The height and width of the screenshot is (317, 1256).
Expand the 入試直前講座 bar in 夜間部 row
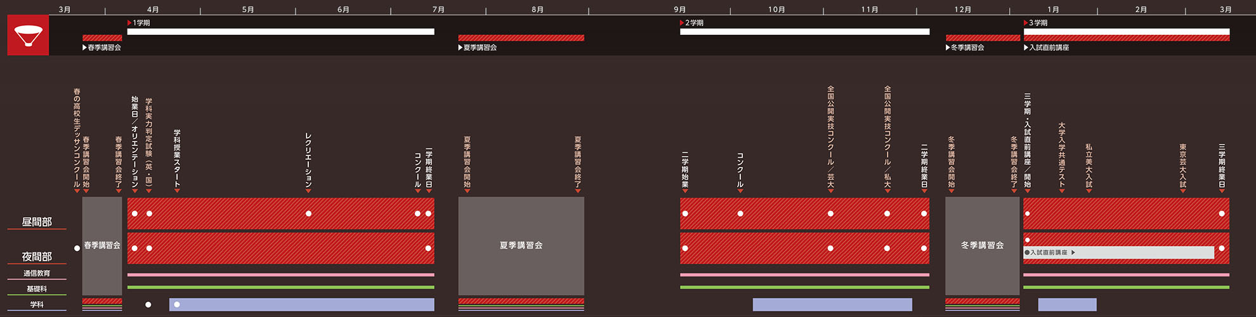tap(1073, 252)
